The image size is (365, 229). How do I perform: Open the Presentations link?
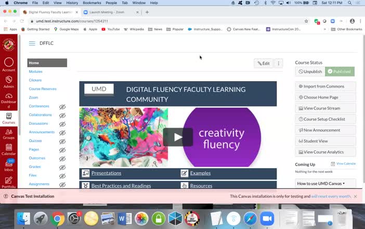pyautogui.click(x=106, y=173)
